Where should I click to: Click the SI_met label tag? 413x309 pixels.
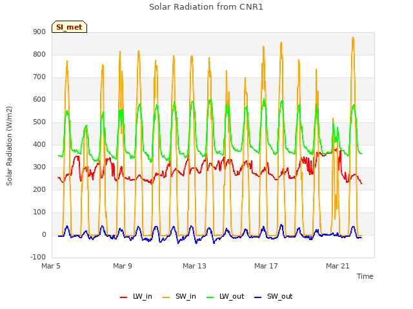(x=69, y=27)
